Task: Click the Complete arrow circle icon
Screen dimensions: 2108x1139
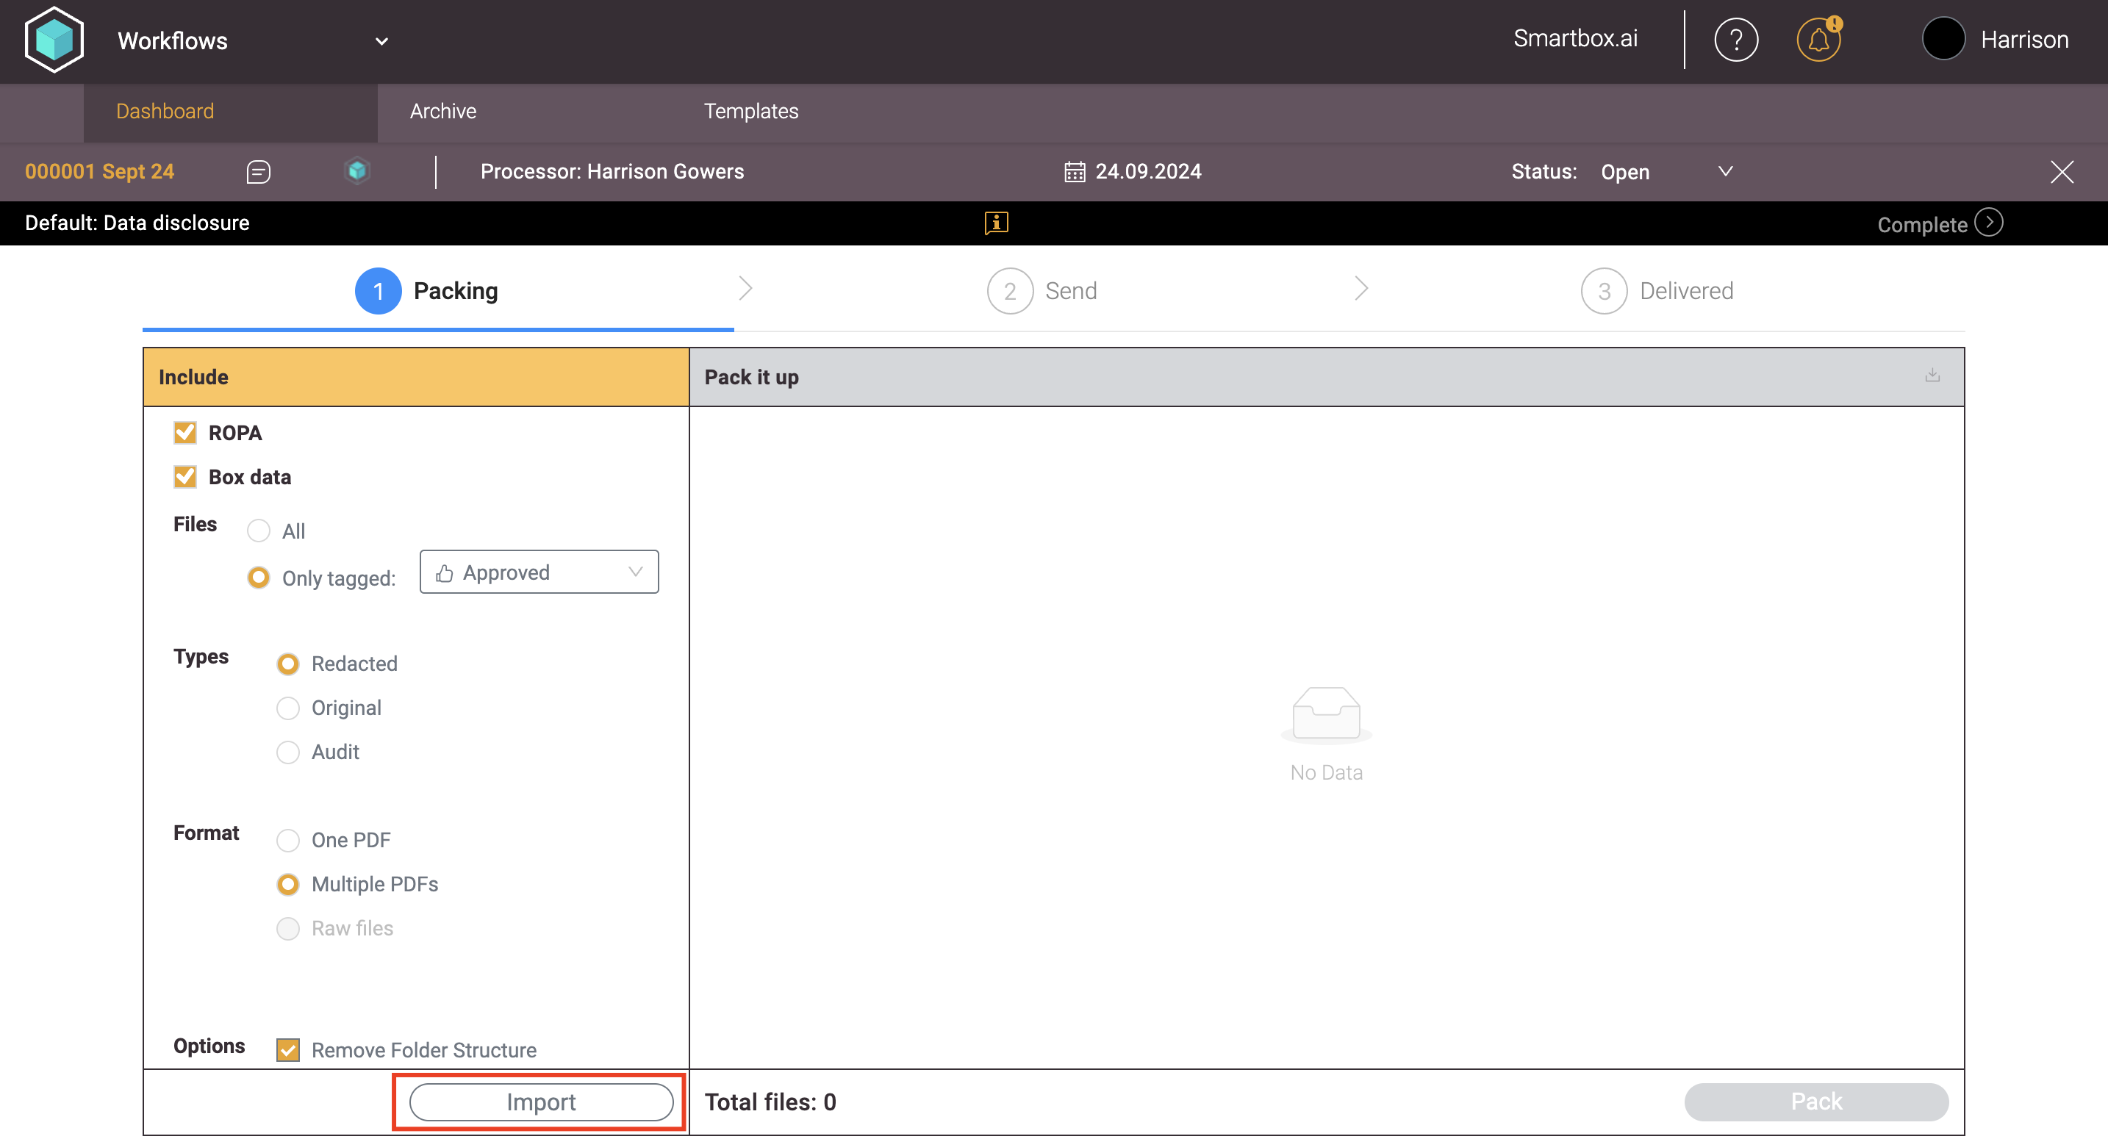Action: tap(1988, 223)
